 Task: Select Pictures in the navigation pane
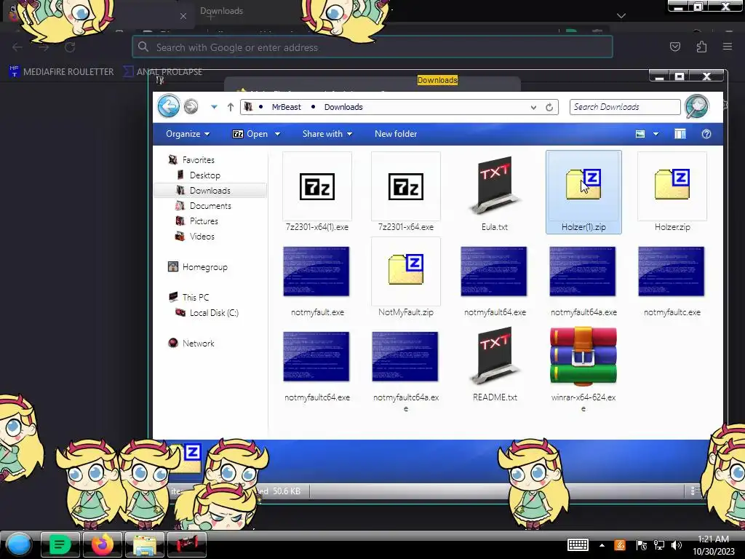[x=204, y=221]
